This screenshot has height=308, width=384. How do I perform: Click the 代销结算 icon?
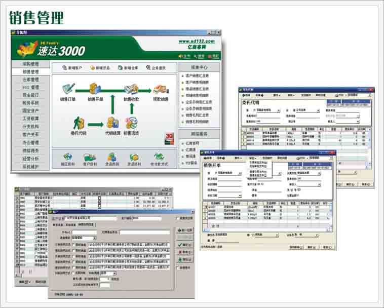(x=112, y=124)
